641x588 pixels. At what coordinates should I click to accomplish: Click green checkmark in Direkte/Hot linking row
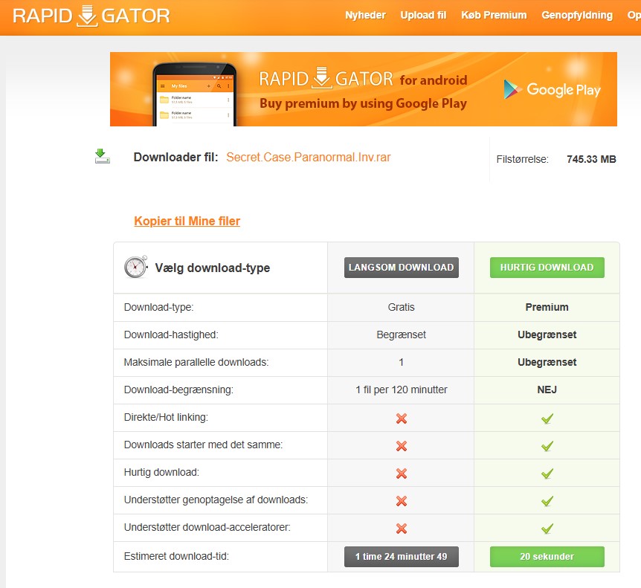pos(547,419)
